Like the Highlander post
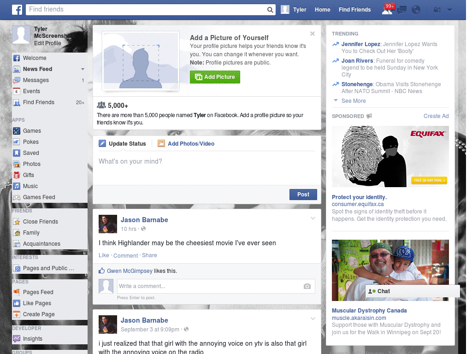472x354 pixels. [x=104, y=255]
